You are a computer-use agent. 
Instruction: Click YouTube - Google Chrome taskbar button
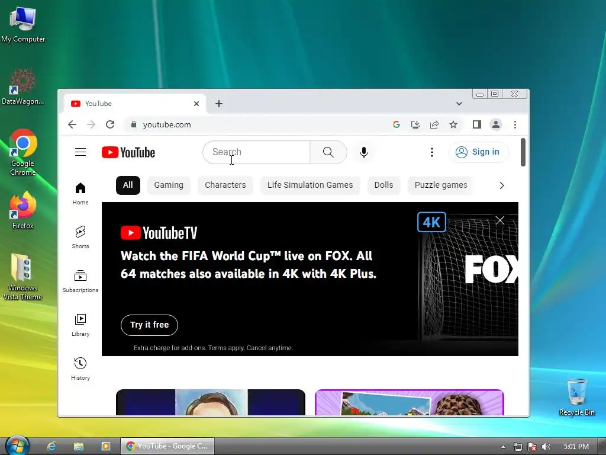[x=167, y=446]
